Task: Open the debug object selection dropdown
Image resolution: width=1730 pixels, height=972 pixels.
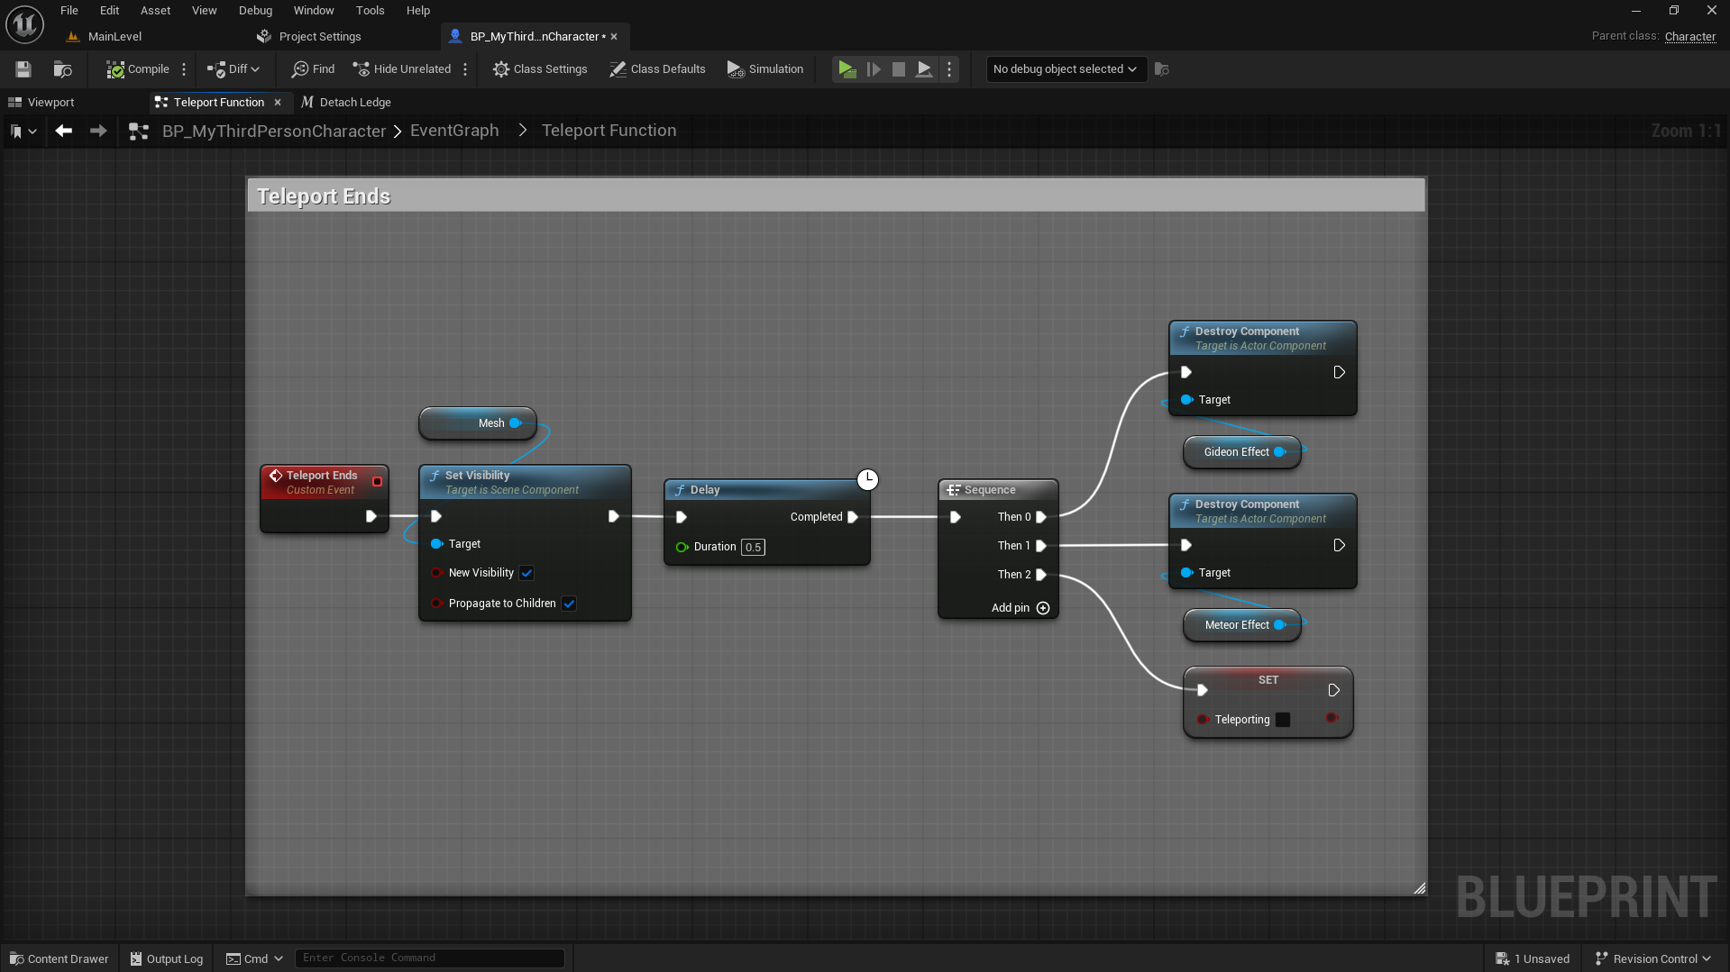Action: click(x=1066, y=69)
